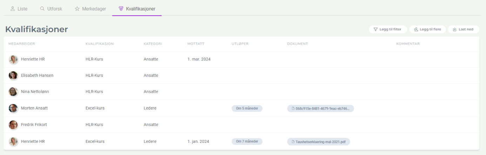Click Fredrik Frikort's profile avatar
Viewport: 486px width, 155px height.
point(13,125)
